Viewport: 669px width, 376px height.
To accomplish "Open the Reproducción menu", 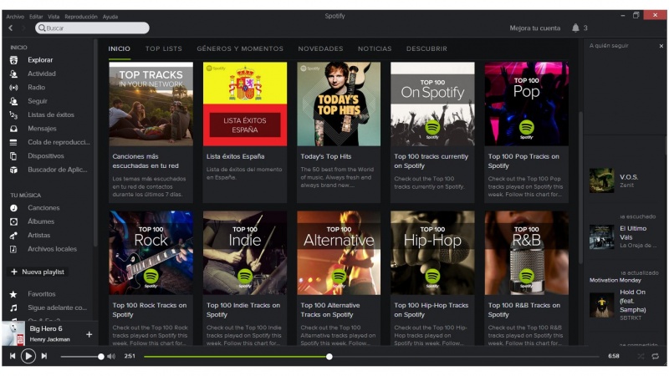I will point(81,17).
